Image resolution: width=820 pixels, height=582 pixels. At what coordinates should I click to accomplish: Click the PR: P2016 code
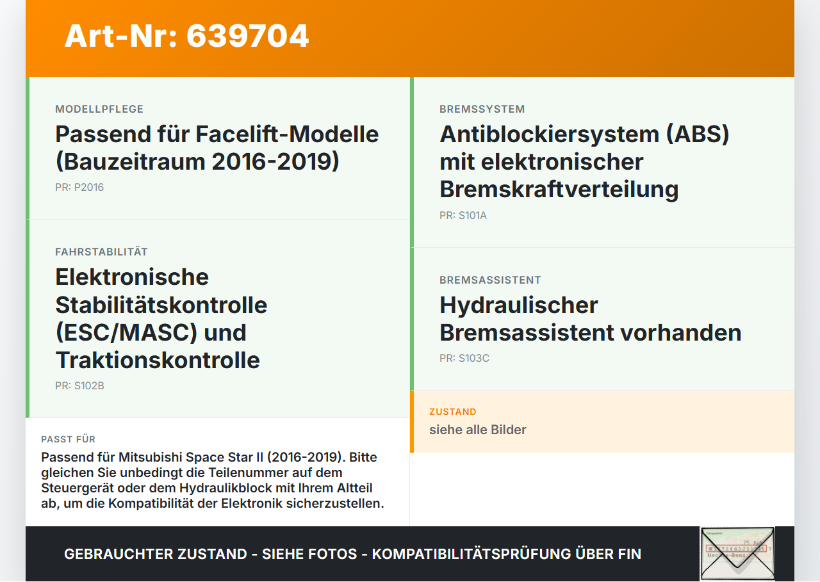click(79, 188)
